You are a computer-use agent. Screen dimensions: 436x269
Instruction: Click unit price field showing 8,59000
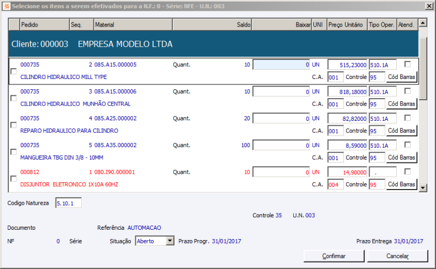click(x=347, y=145)
